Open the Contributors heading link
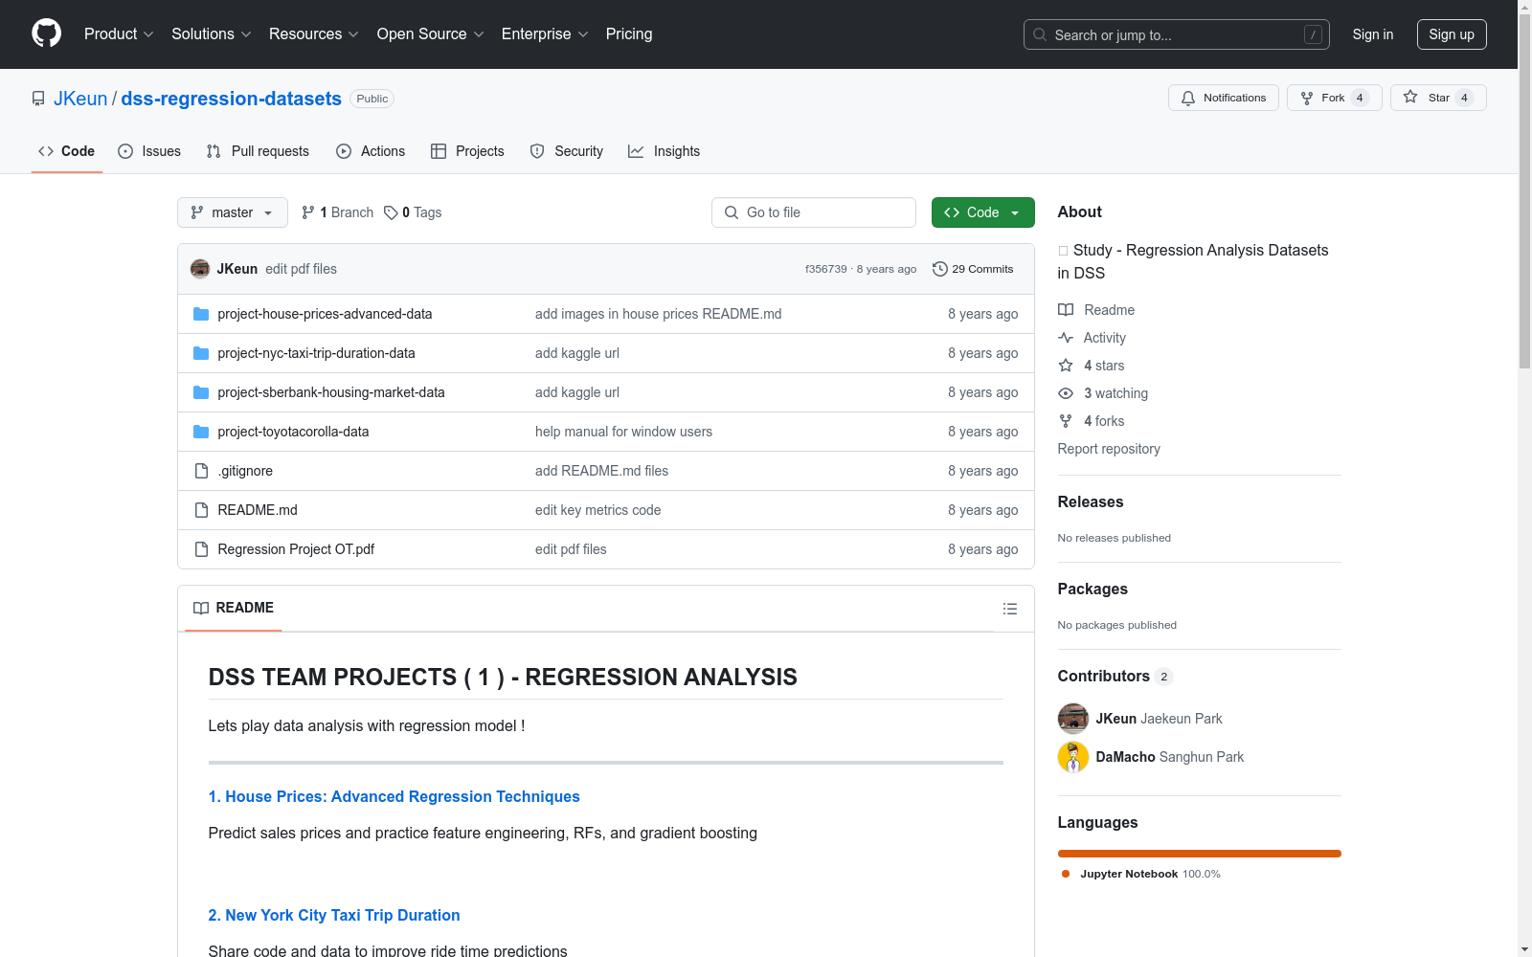 point(1103,676)
